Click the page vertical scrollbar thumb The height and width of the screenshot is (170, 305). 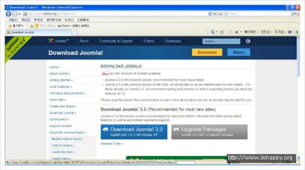point(298,58)
